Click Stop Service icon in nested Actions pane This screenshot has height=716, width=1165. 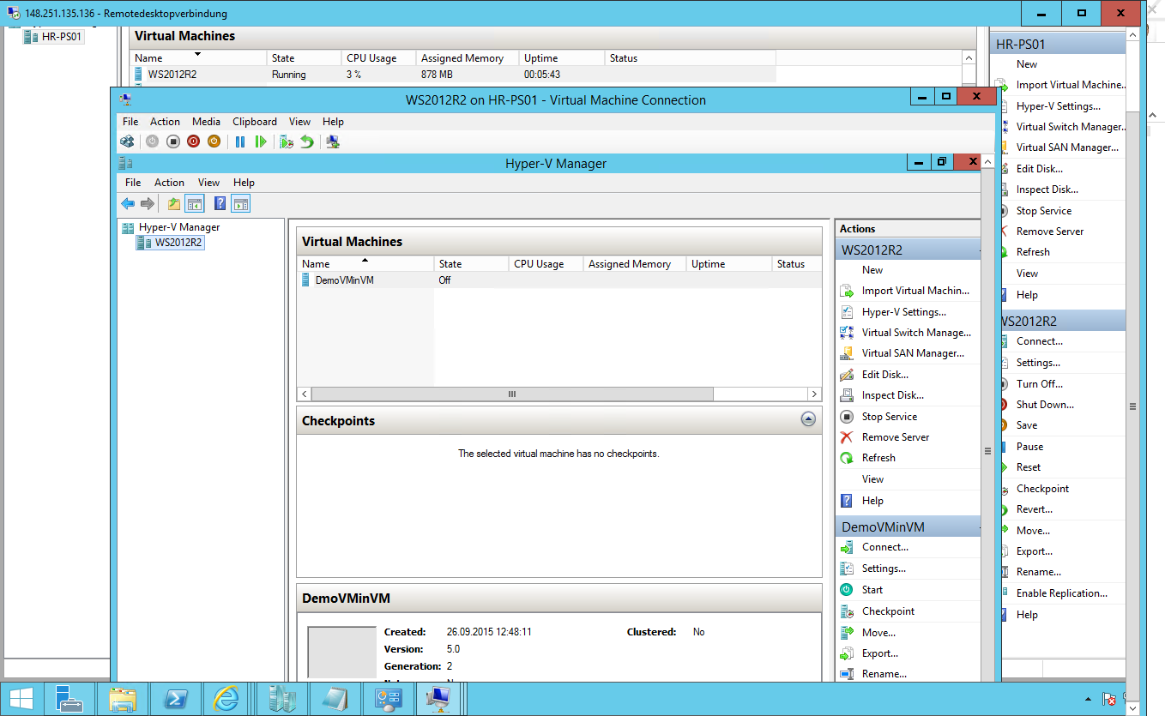pos(847,417)
